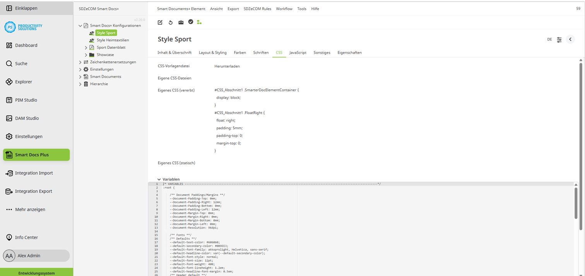Open the Dashboard from sidebar
Image resolution: width=585 pixels, height=276 pixels.
coord(36,45)
